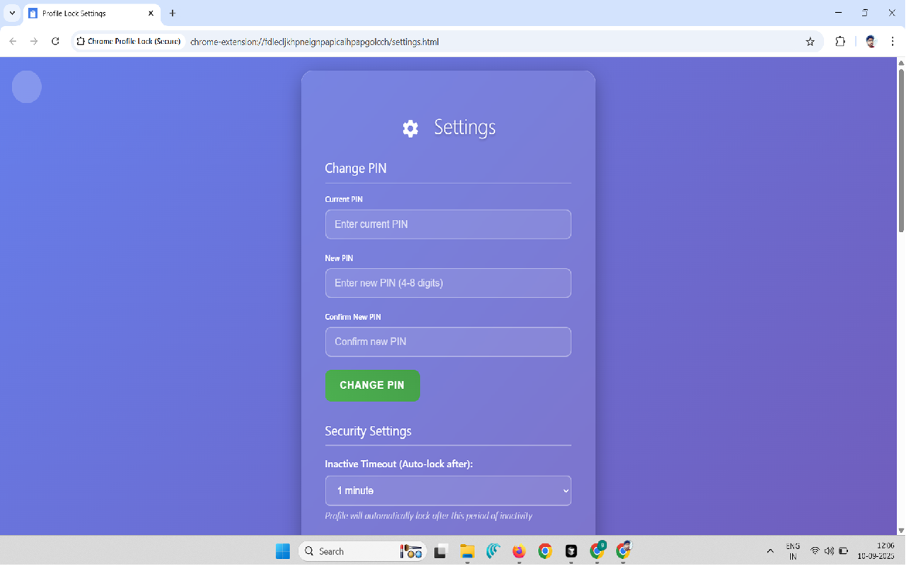Screen dimensions: 906x566
Task: Bookmark this page with the star icon
Action: [810, 42]
